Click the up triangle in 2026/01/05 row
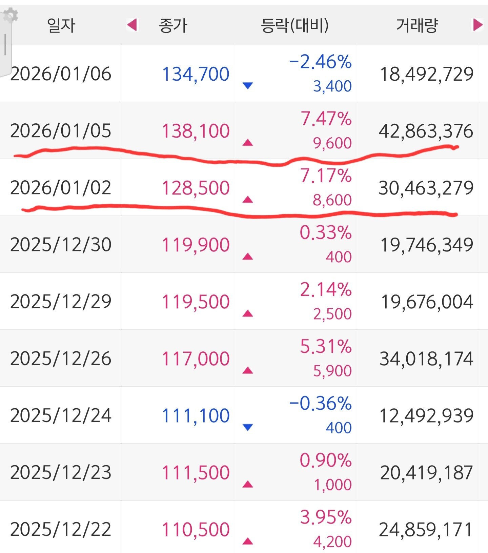Screen dimensions: 488x553 click(248, 142)
